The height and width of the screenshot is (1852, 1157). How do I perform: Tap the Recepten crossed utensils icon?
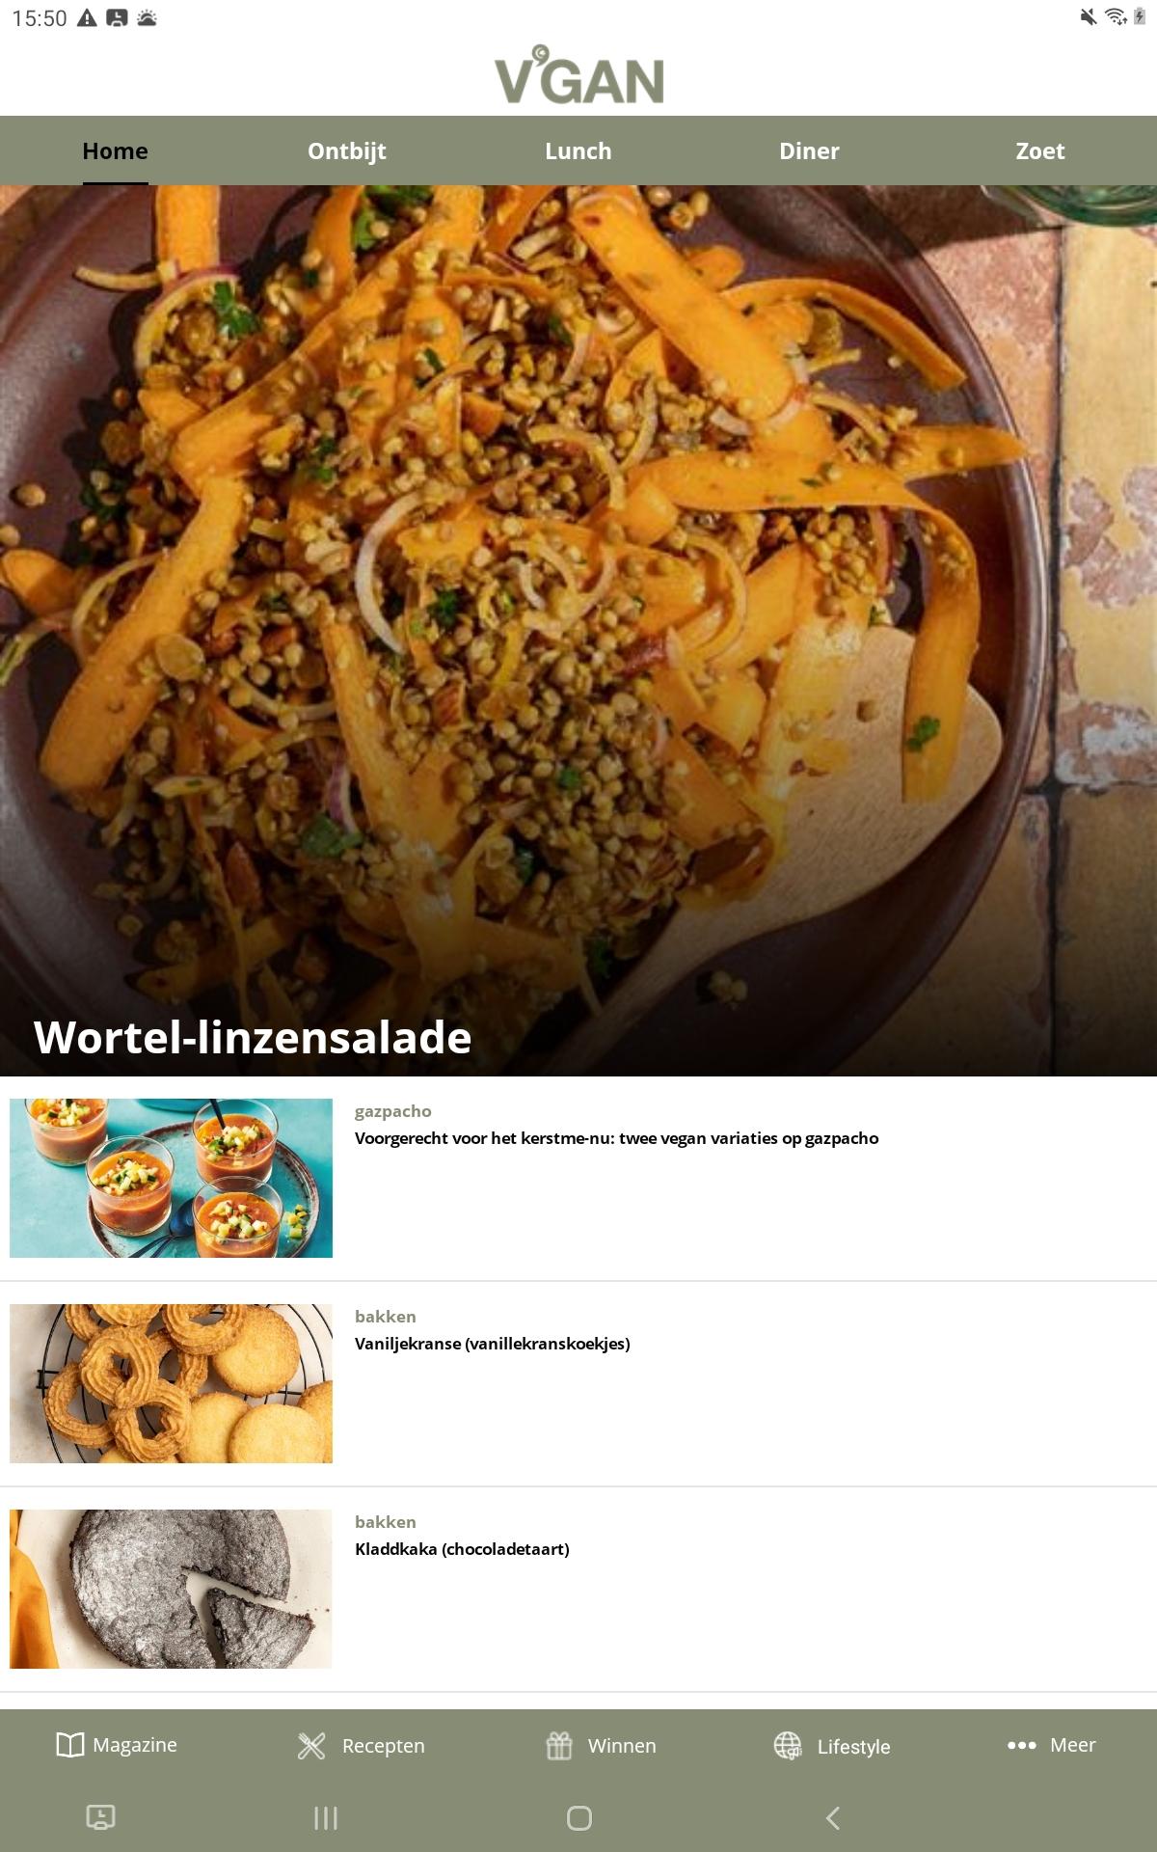pos(311,1746)
